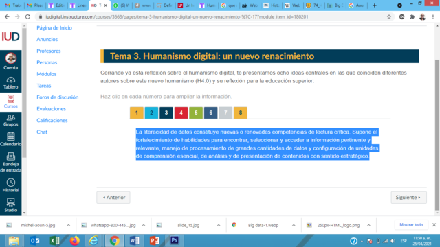Open Bandeja de entrada inbox icon
The height and width of the screenshot is (247, 440).
tap(11, 156)
